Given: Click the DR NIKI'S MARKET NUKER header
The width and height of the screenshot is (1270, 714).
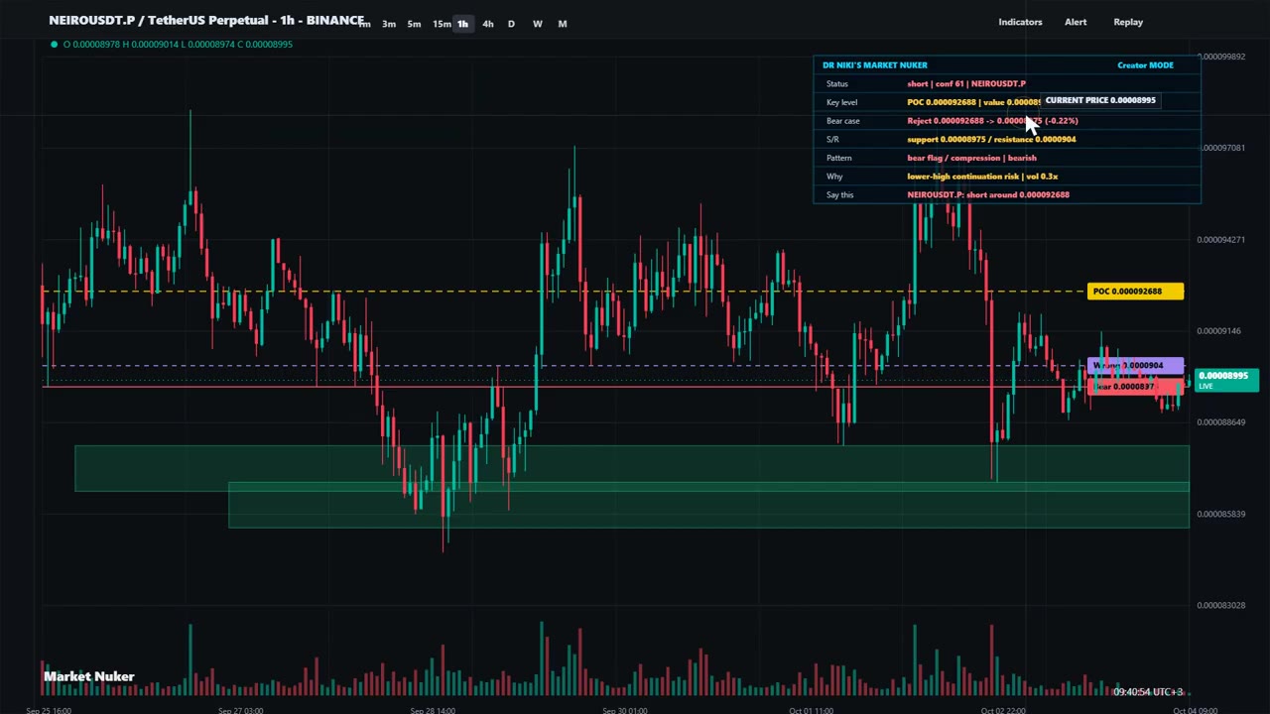Looking at the screenshot, I should pyautogui.click(x=875, y=65).
